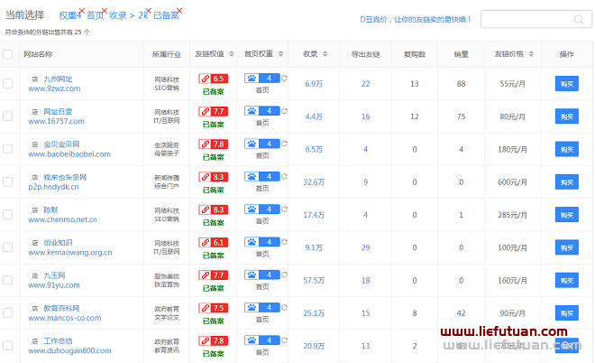Buy the 教育百科网 link at 90元/月
This screenshot has width=595, height=363.
tap(567, 312)
